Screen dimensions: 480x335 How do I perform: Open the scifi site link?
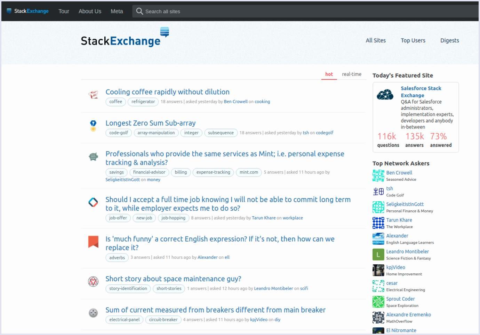pyautogui.click(x=304, y=289)
